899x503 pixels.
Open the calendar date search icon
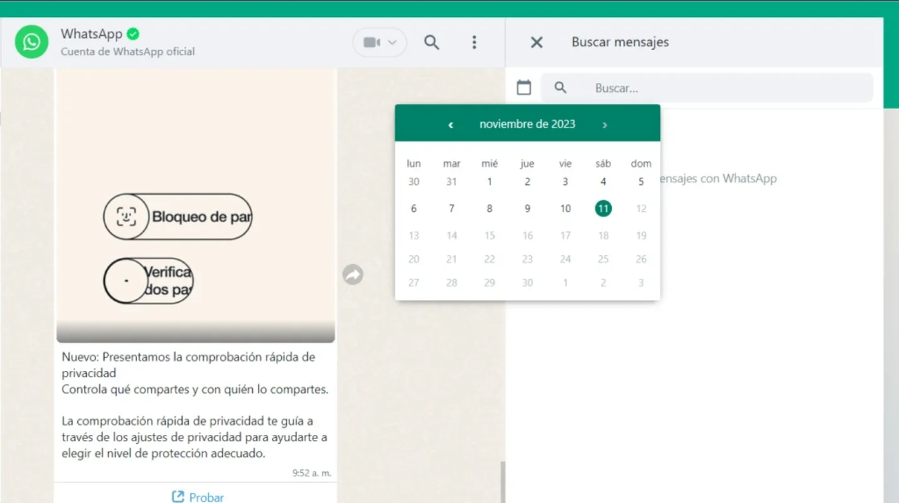point(524,88)
